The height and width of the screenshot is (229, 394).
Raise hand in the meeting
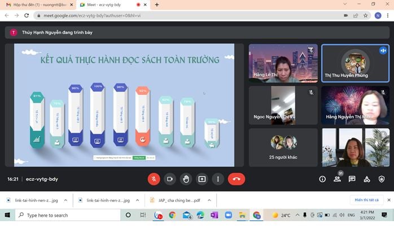tap(186, 179)
